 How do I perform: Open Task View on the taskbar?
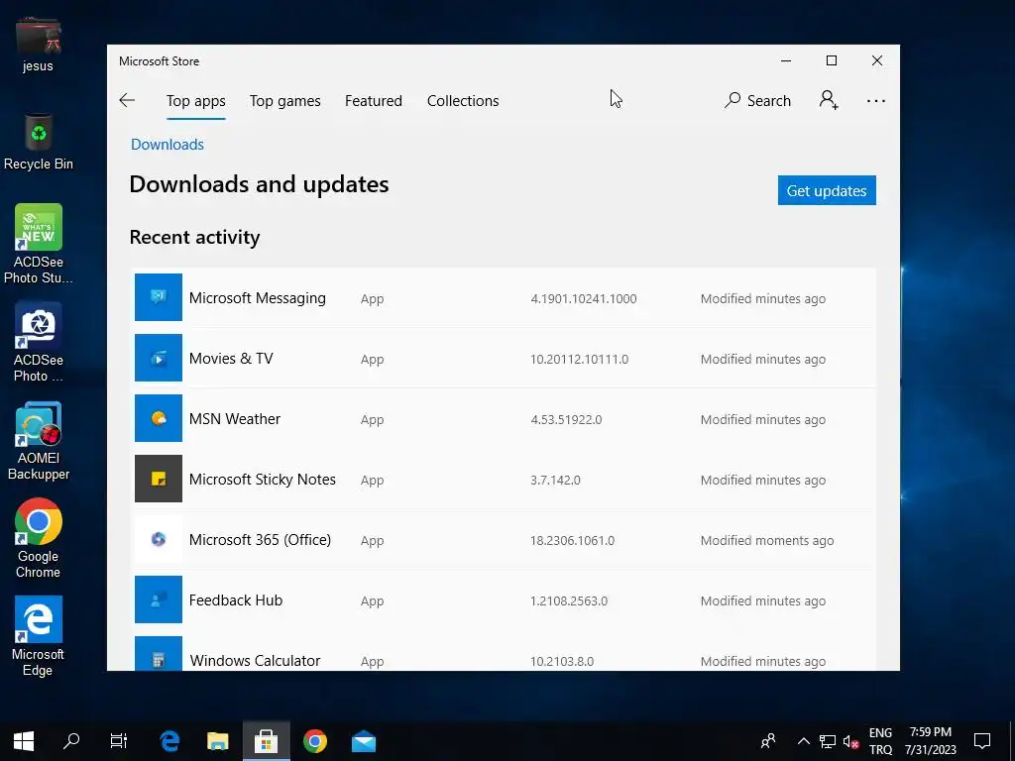pyautogui.click(x=119, y=741)
